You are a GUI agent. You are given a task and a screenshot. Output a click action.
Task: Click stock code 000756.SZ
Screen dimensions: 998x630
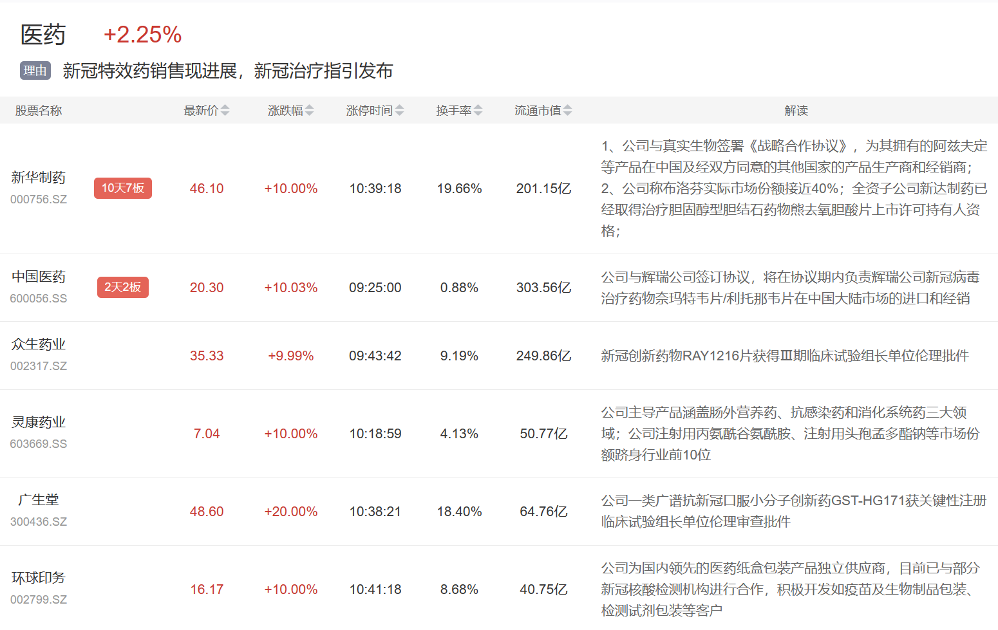point(39,199)
